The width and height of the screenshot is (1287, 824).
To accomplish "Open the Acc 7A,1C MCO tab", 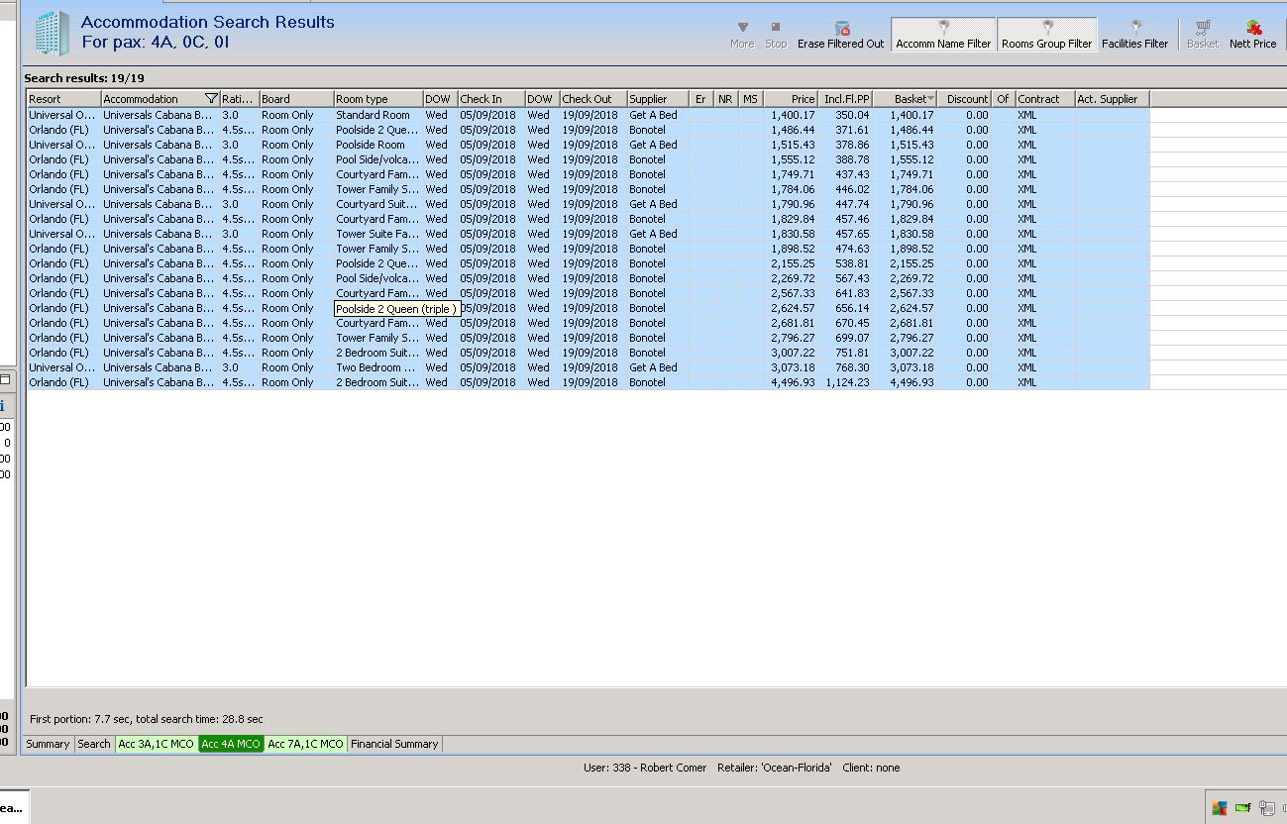I will 305,744.
